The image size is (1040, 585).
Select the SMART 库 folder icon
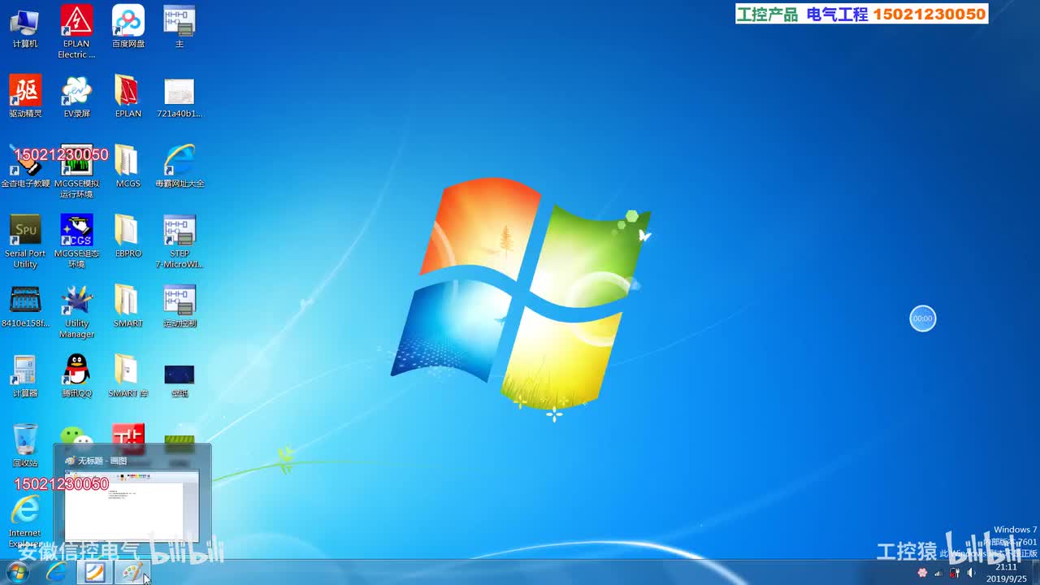(128, 376)
